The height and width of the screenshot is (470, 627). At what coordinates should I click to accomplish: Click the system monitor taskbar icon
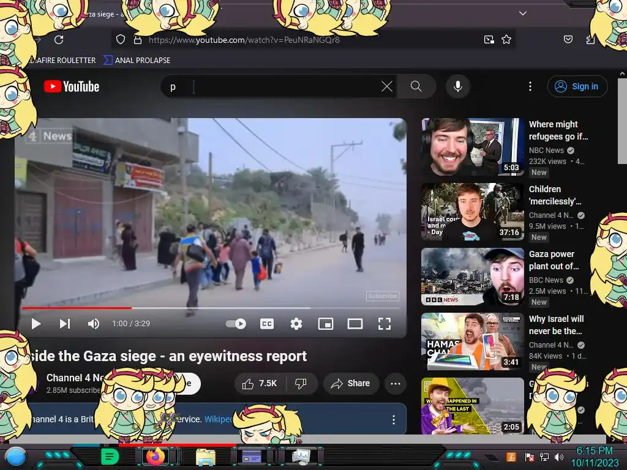(301, 457)
